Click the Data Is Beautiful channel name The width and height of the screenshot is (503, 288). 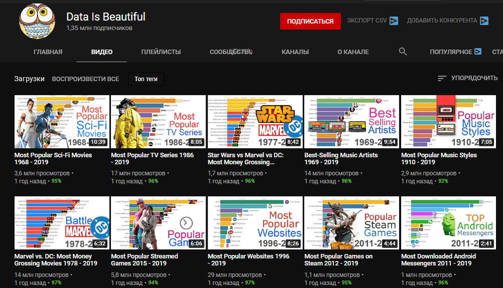click(x=106, y=17)
